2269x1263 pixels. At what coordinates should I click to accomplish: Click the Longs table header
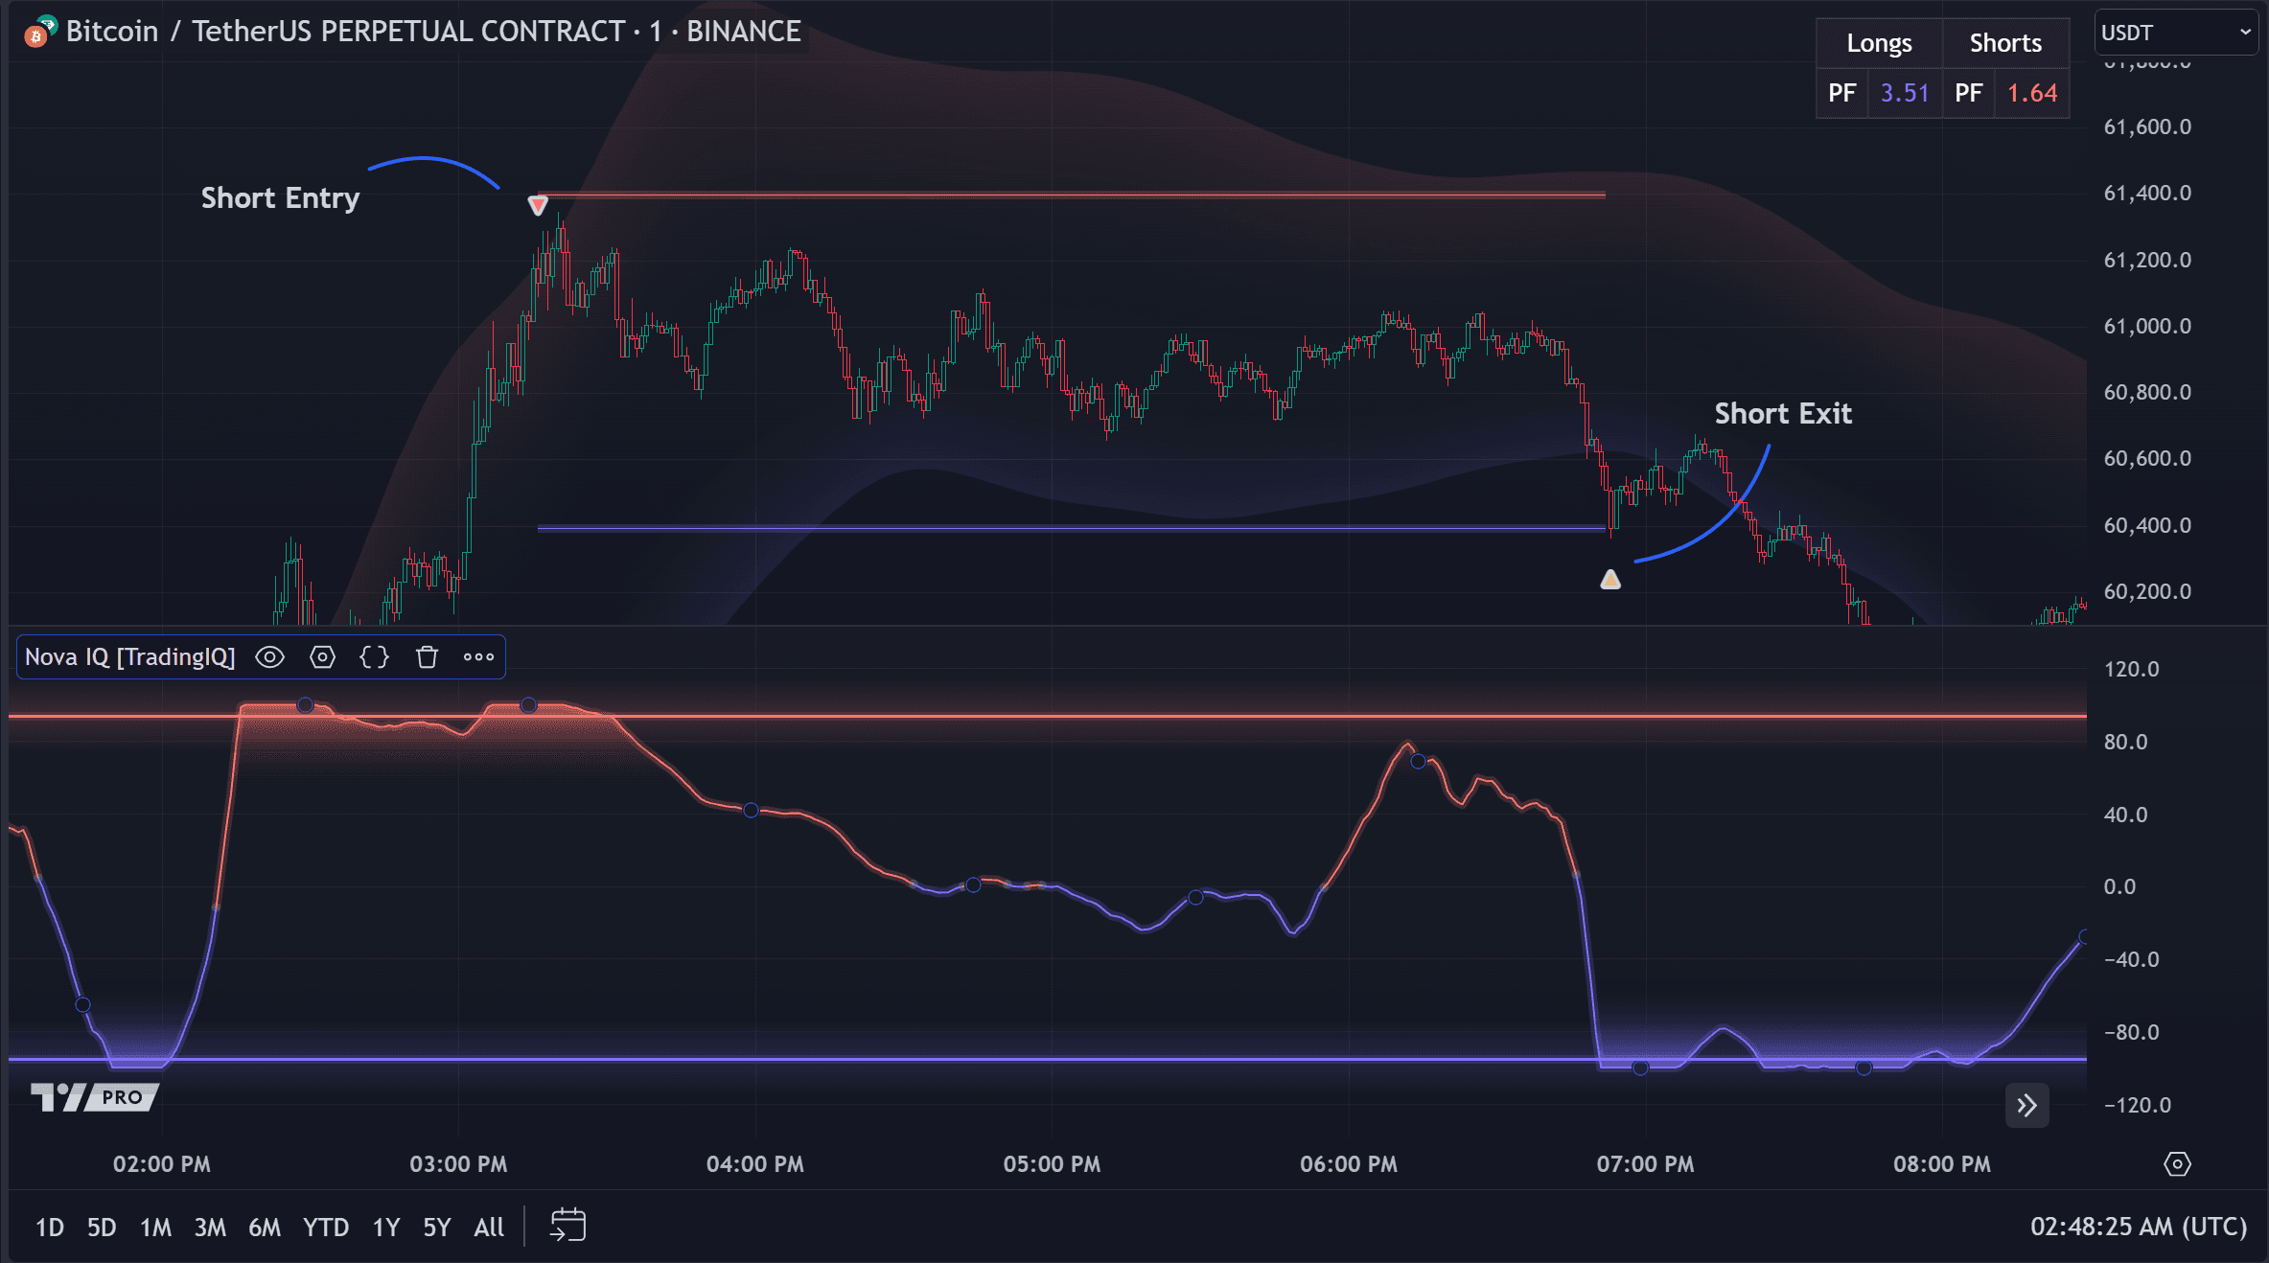pos(1880,43)
